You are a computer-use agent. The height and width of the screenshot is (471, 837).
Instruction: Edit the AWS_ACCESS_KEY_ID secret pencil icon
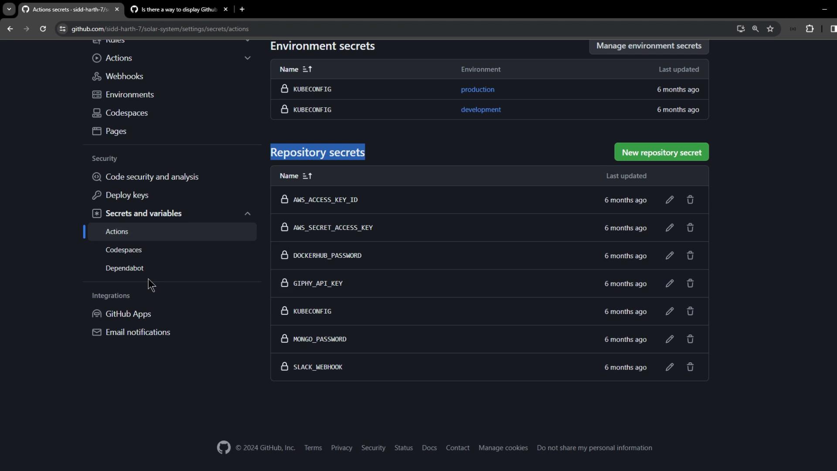pos(670,200)
